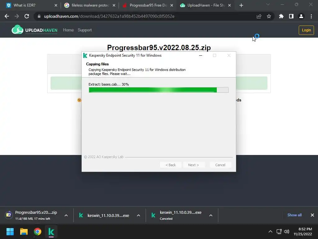Click the Chrome taskbar icon

[38, 232]
